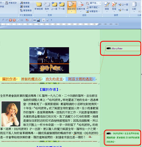Go to the next comment (下一個)

pos(62,6)
